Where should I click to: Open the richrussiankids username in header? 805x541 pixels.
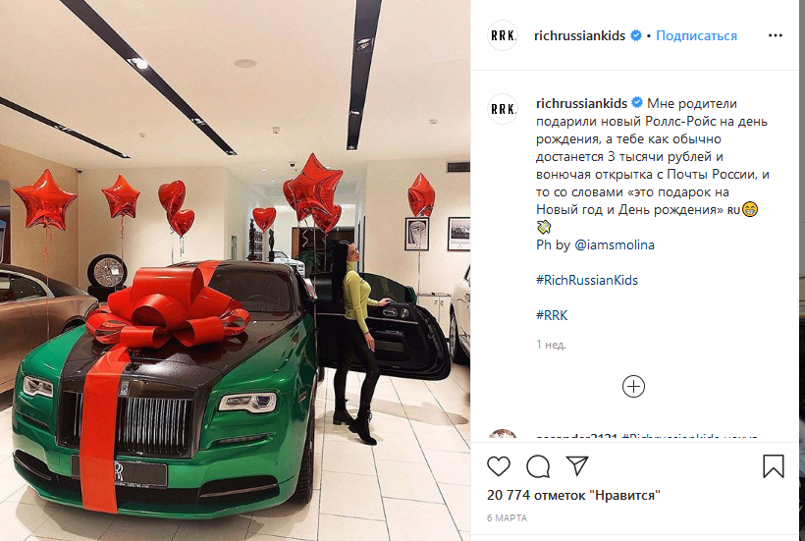click(x=579, y=35)
